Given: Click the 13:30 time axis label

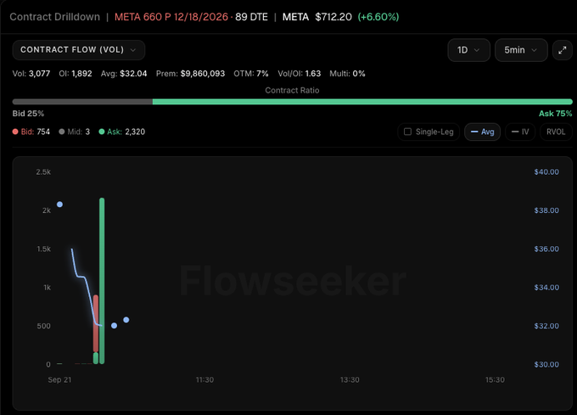Looking at the screenshot, I should tap(350, 379).
